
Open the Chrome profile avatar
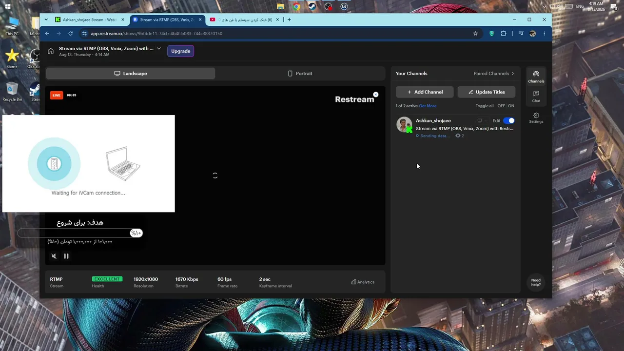(x=532, y=34)
